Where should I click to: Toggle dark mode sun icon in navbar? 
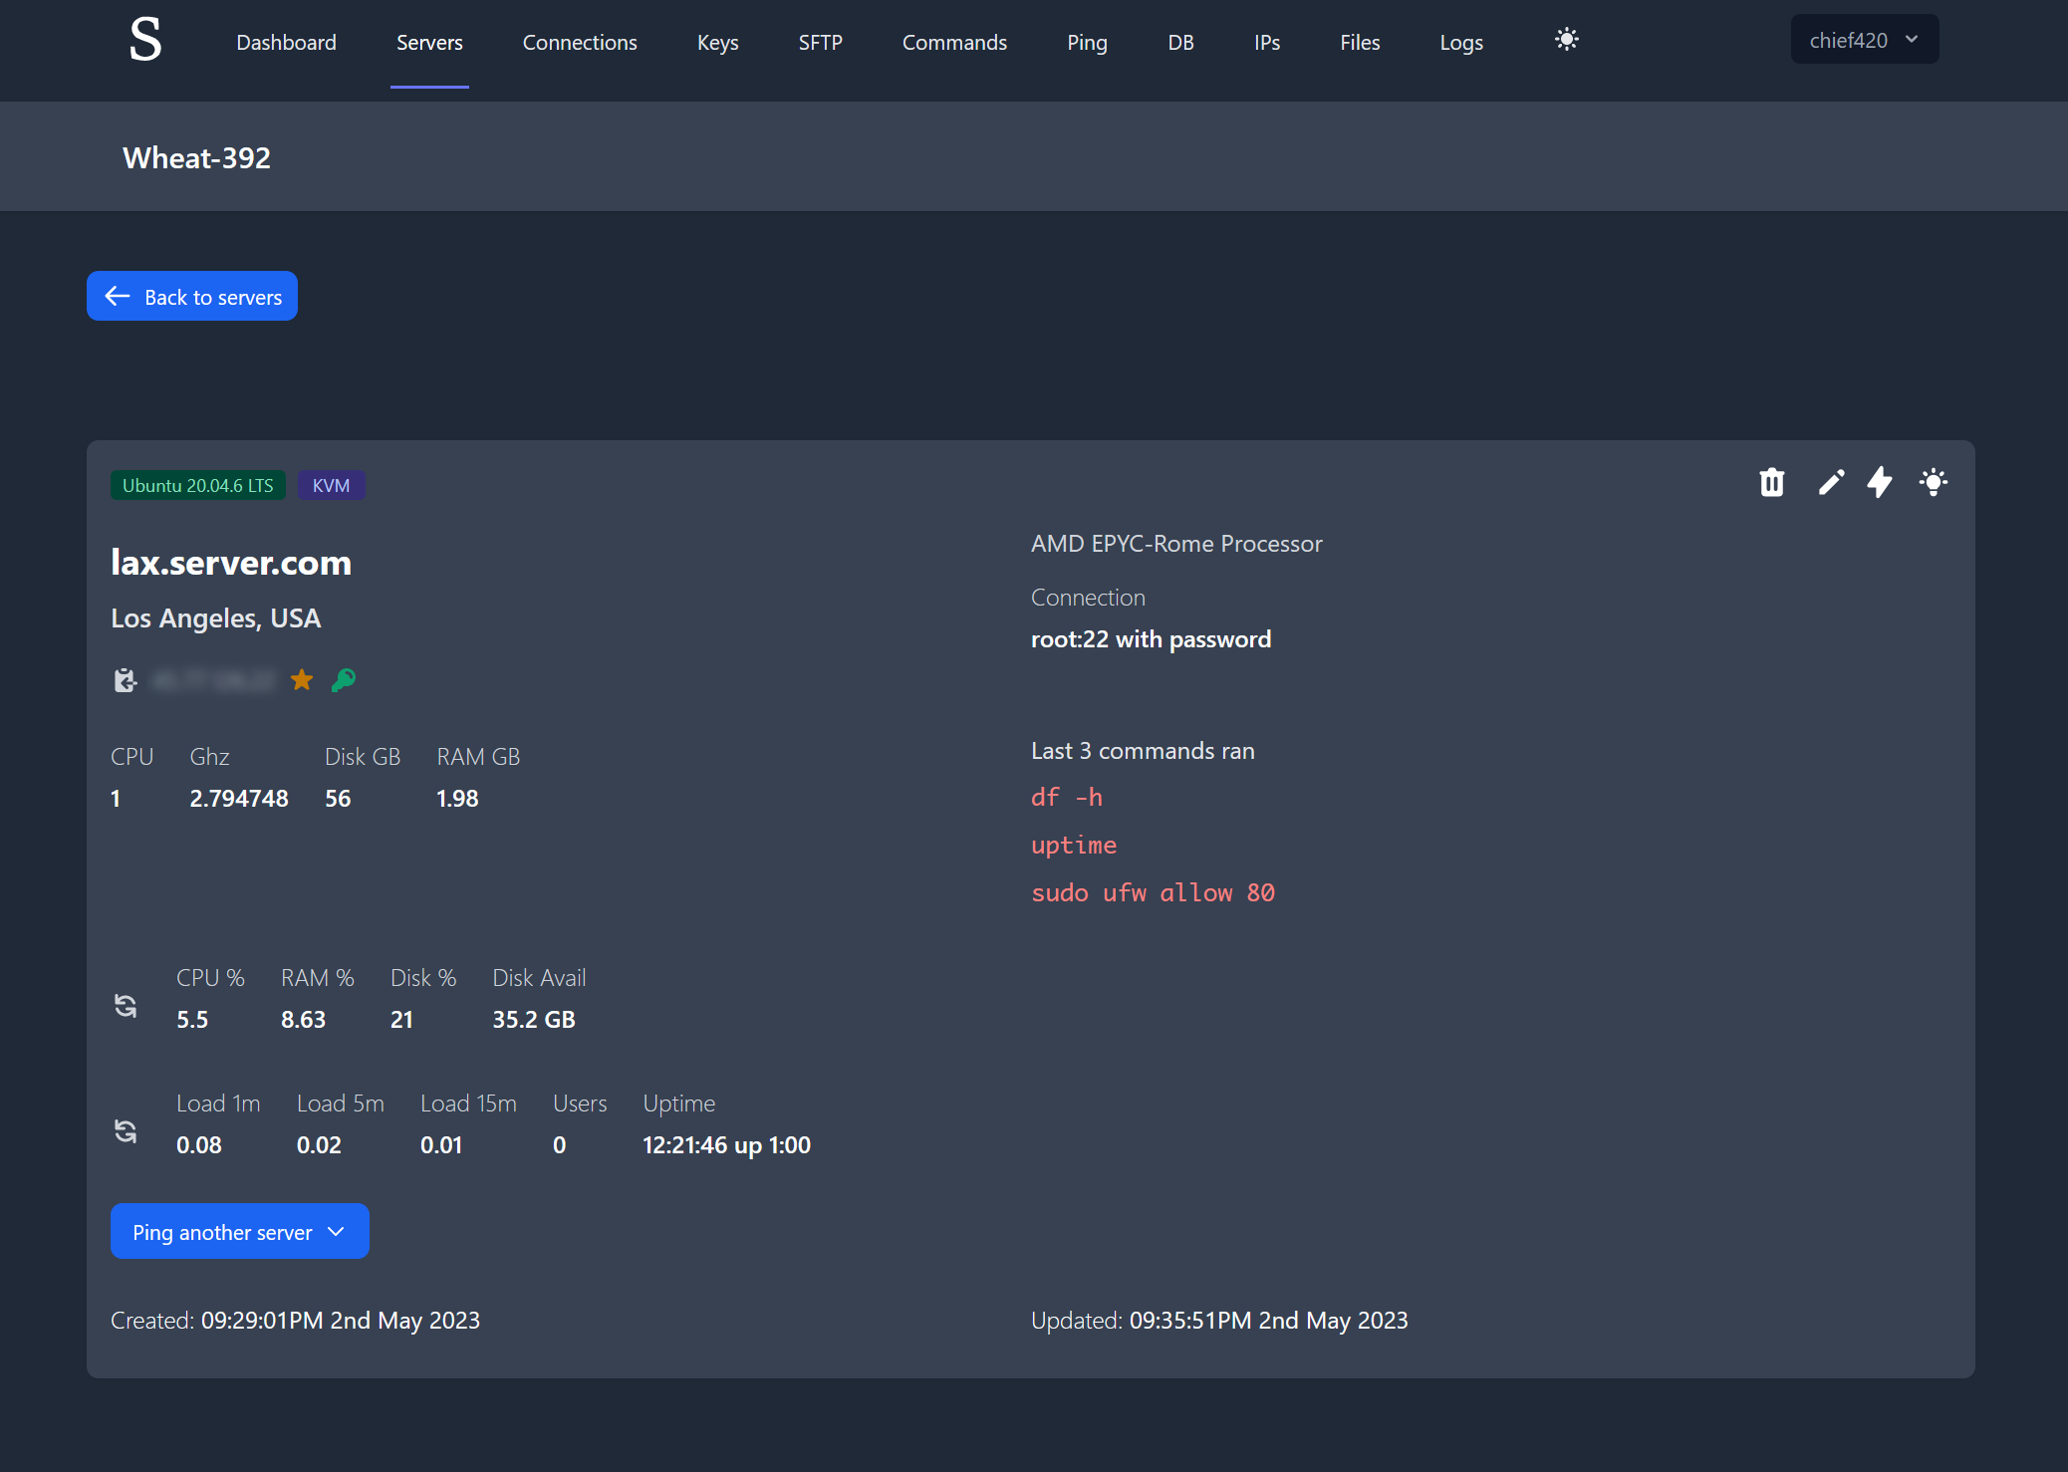point(1566,40)
